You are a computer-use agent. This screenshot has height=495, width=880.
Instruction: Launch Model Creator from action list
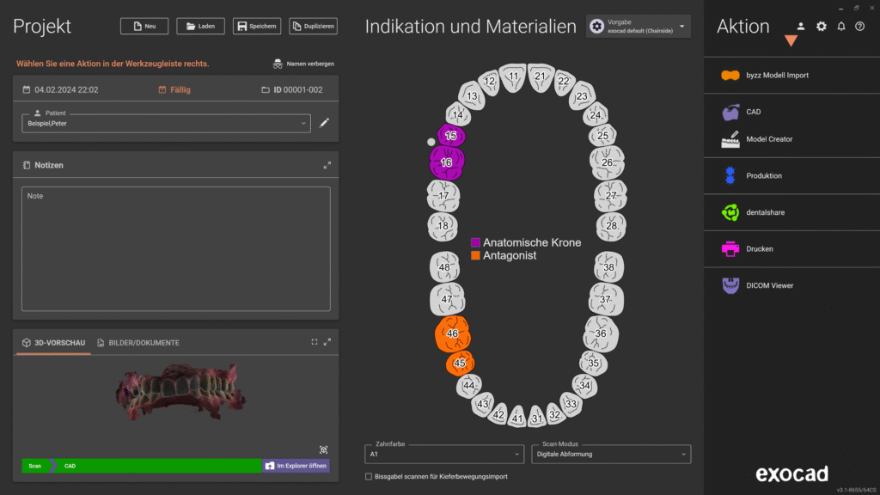click(730, 139)
